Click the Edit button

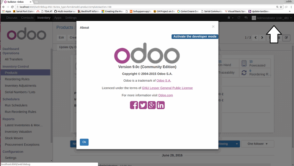61,37
